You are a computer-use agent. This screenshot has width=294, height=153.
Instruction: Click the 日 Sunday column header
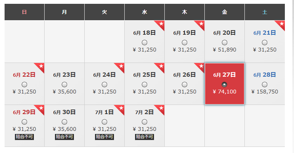click(x=24, y=12)
